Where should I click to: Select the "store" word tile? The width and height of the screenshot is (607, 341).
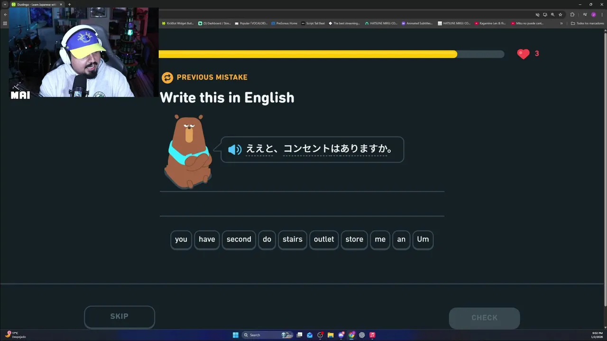354,240
